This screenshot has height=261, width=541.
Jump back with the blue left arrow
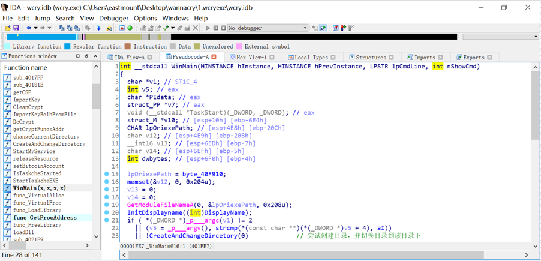tap(29, 28)
